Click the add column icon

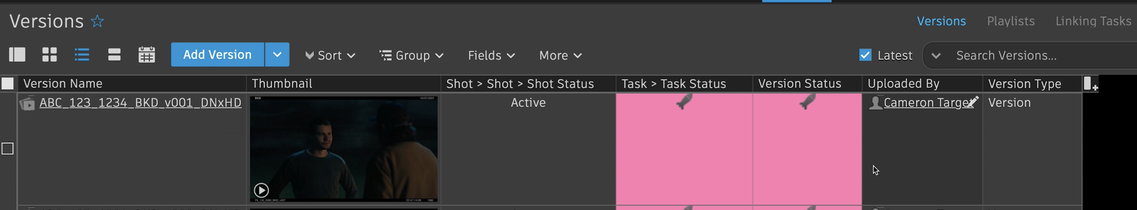(1090, 84)
